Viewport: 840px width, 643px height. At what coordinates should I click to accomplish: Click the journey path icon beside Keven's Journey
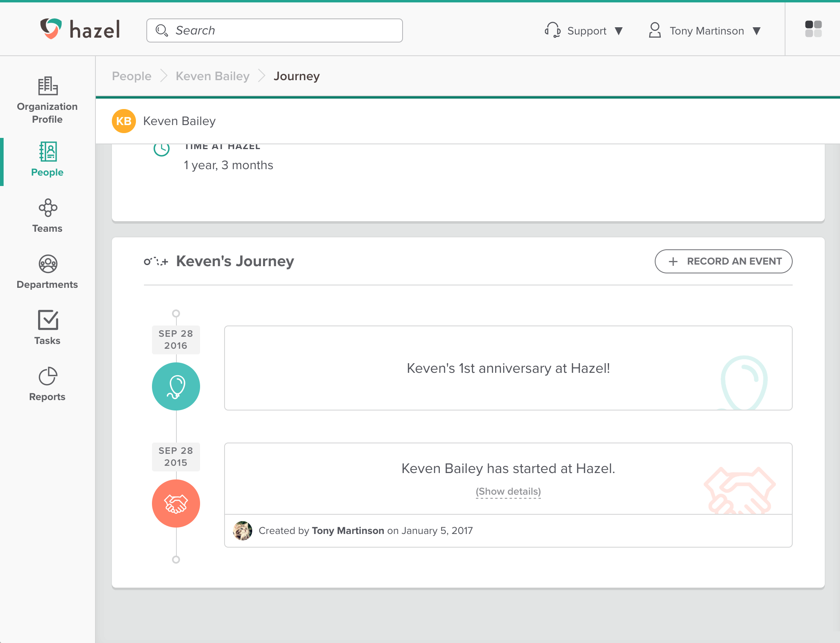click(x=156, y=261)
